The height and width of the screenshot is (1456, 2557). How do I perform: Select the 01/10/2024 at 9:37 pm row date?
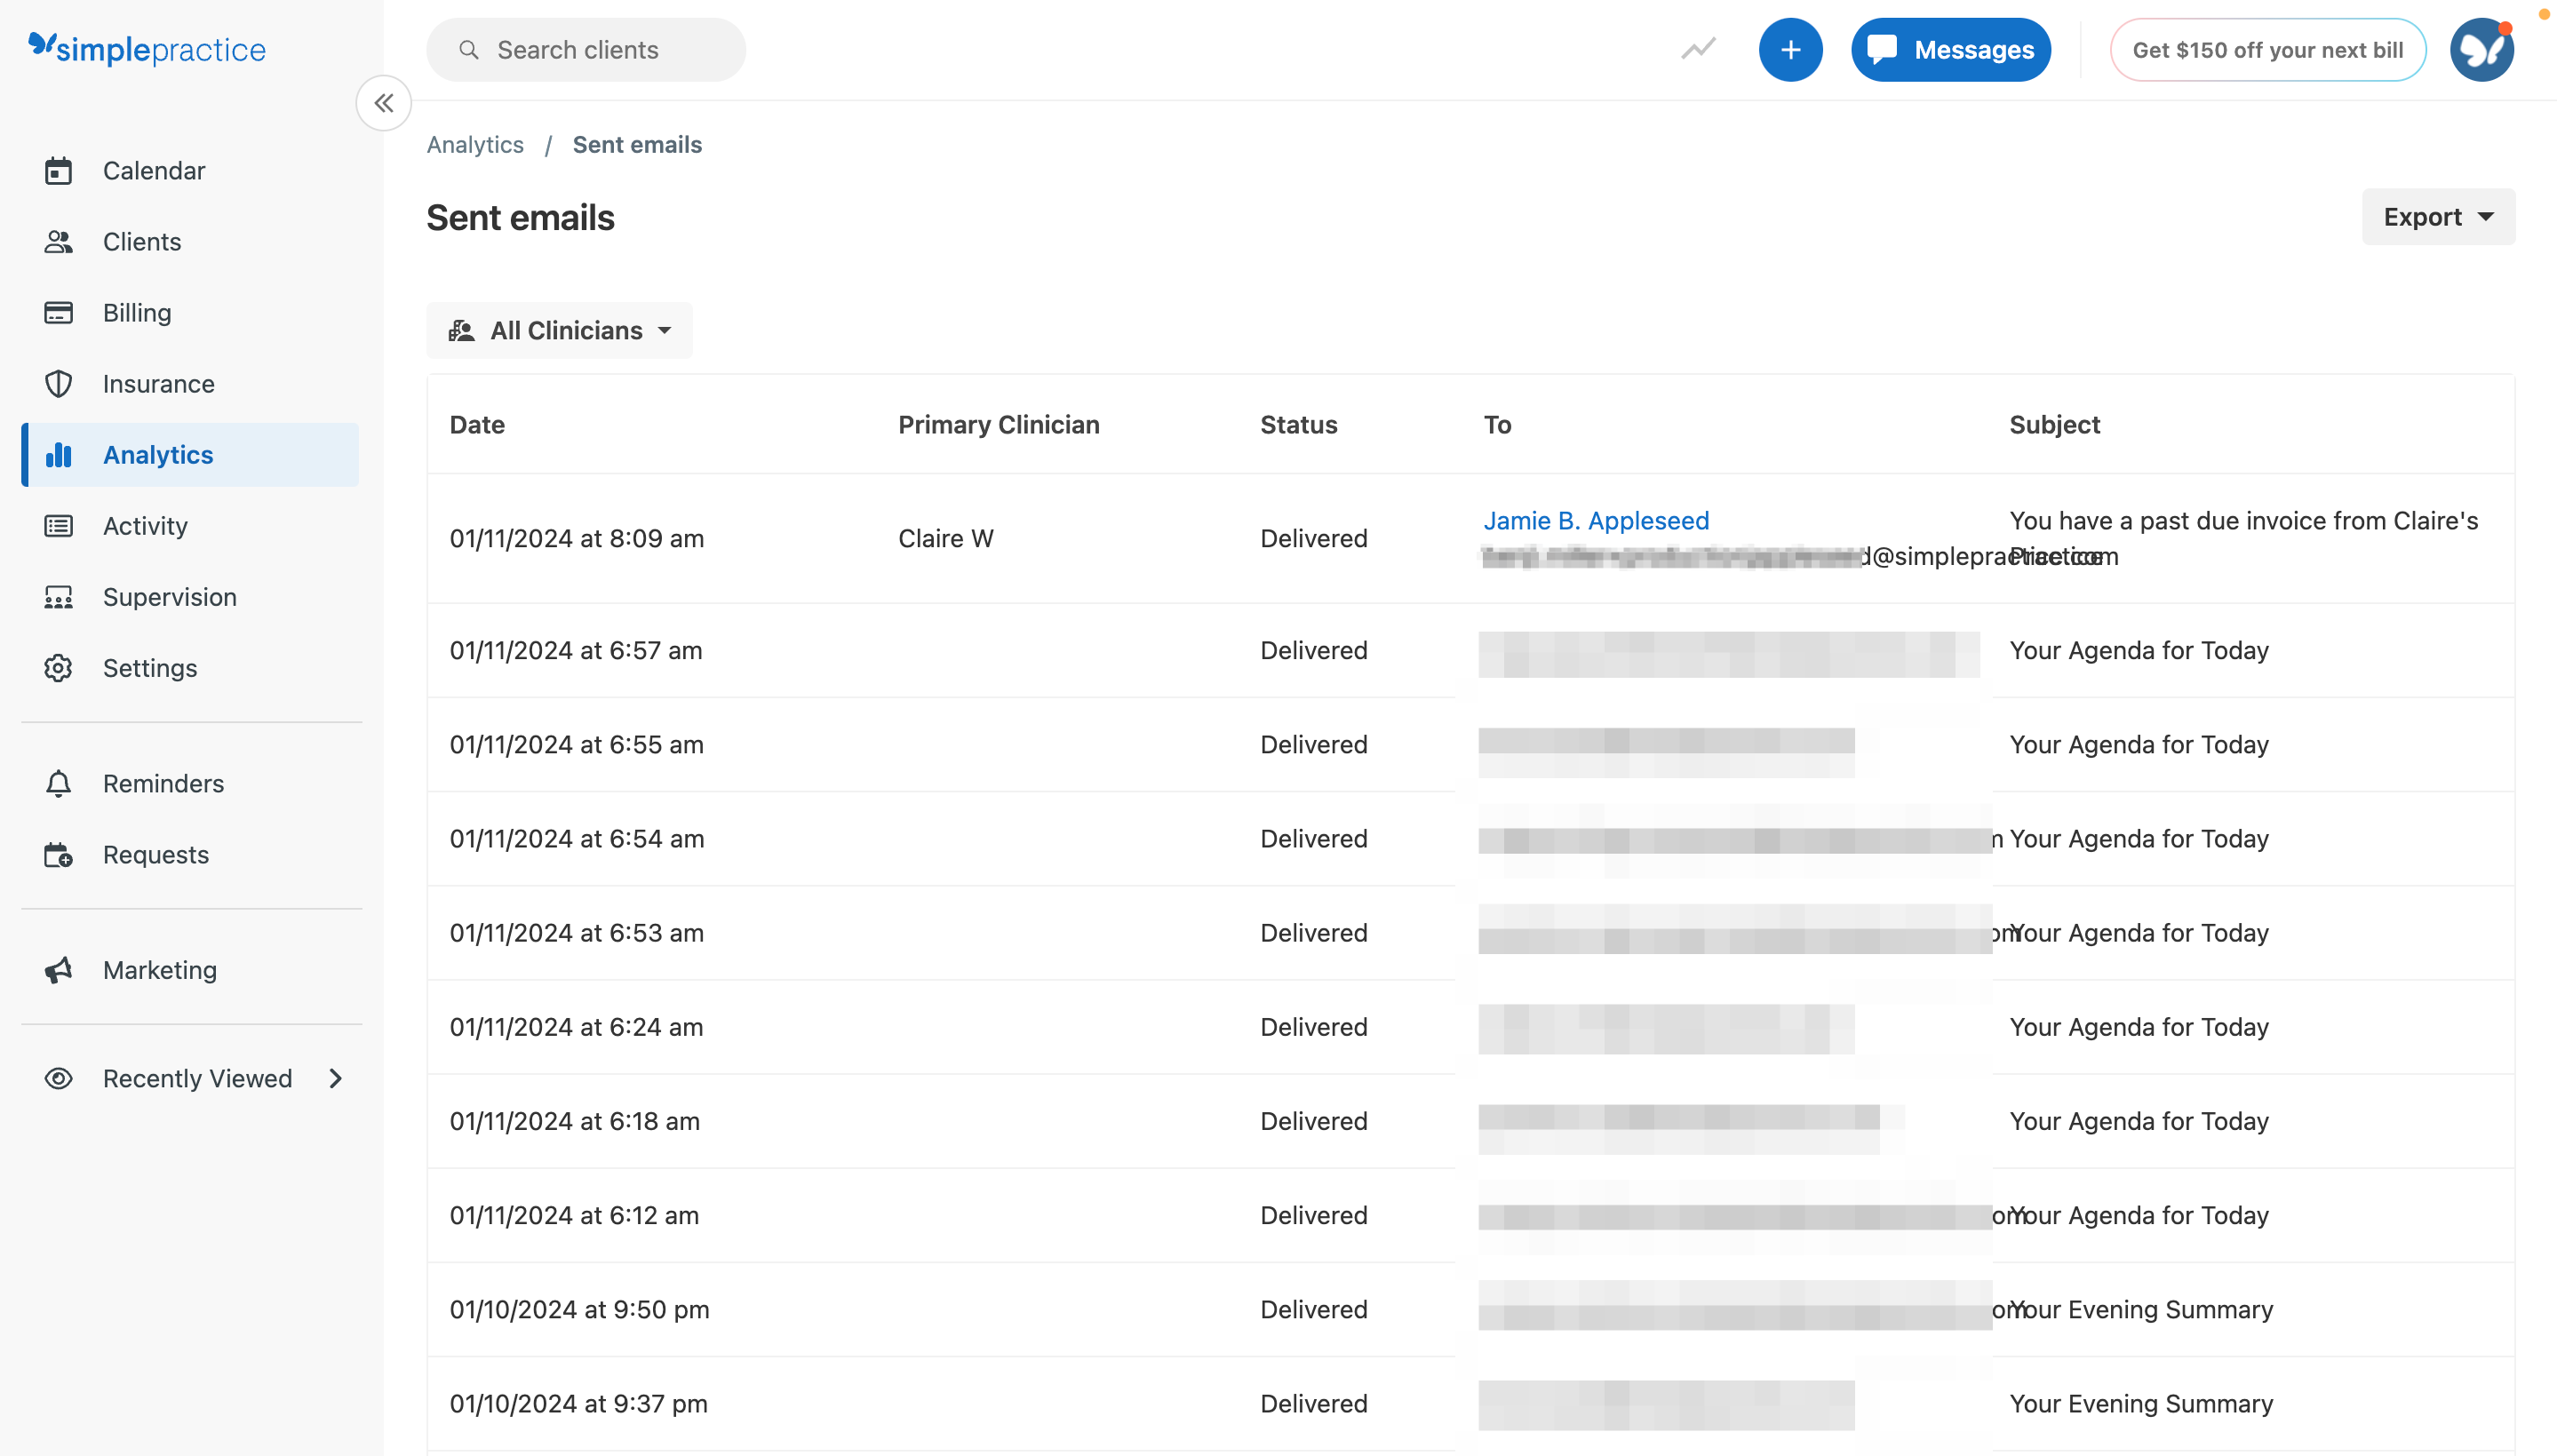[x=579, y=1404]
